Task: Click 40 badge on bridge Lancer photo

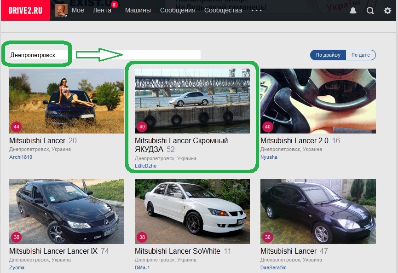Action: coord(142,127)
